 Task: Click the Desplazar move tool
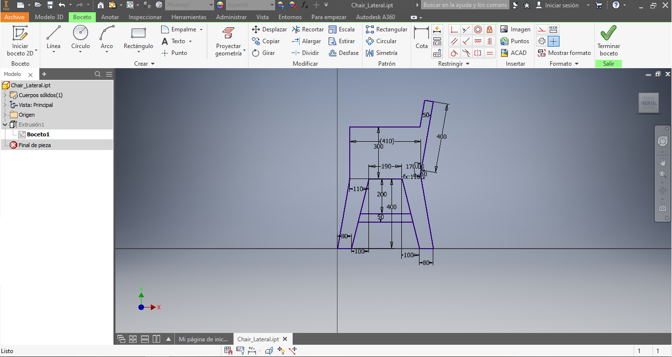point(269,29)
